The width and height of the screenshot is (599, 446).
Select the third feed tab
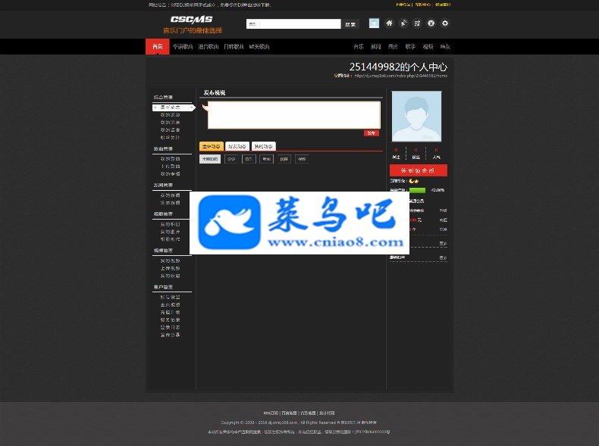tap(264, 146)
